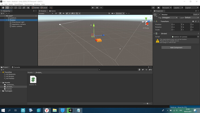Click the Pause button

coord(97,8)
